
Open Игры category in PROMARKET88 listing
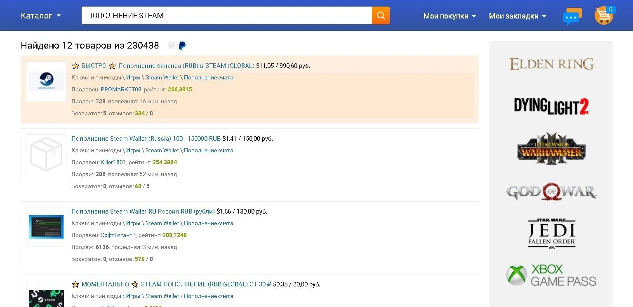(x=133, y=77)
